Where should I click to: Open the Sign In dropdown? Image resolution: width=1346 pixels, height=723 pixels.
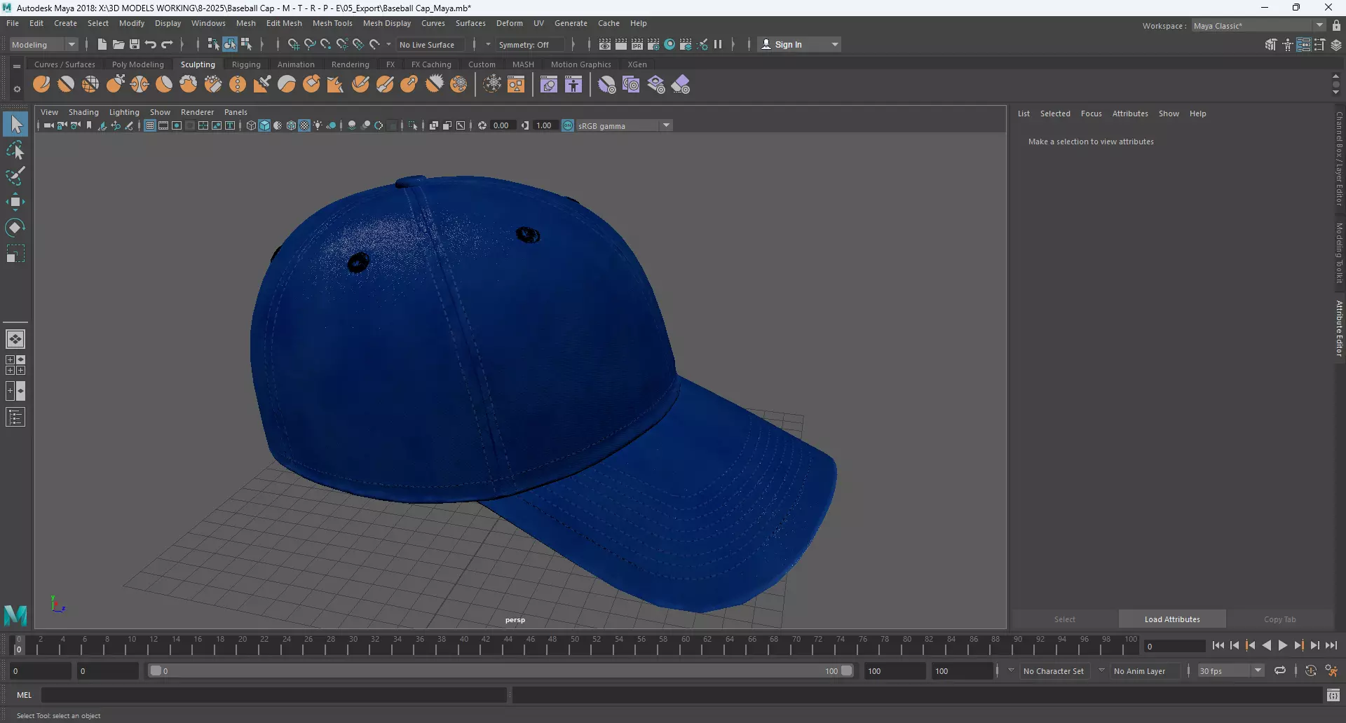(x=800, y=44)
